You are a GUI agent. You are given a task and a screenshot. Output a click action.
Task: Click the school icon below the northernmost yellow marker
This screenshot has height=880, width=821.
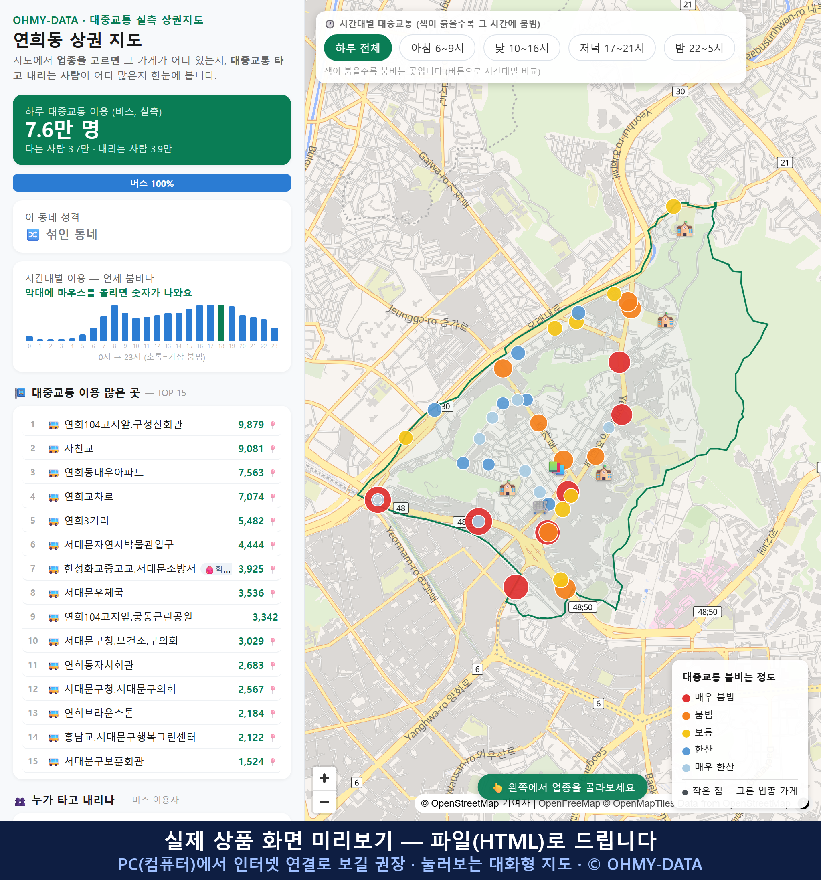(685, 229)
